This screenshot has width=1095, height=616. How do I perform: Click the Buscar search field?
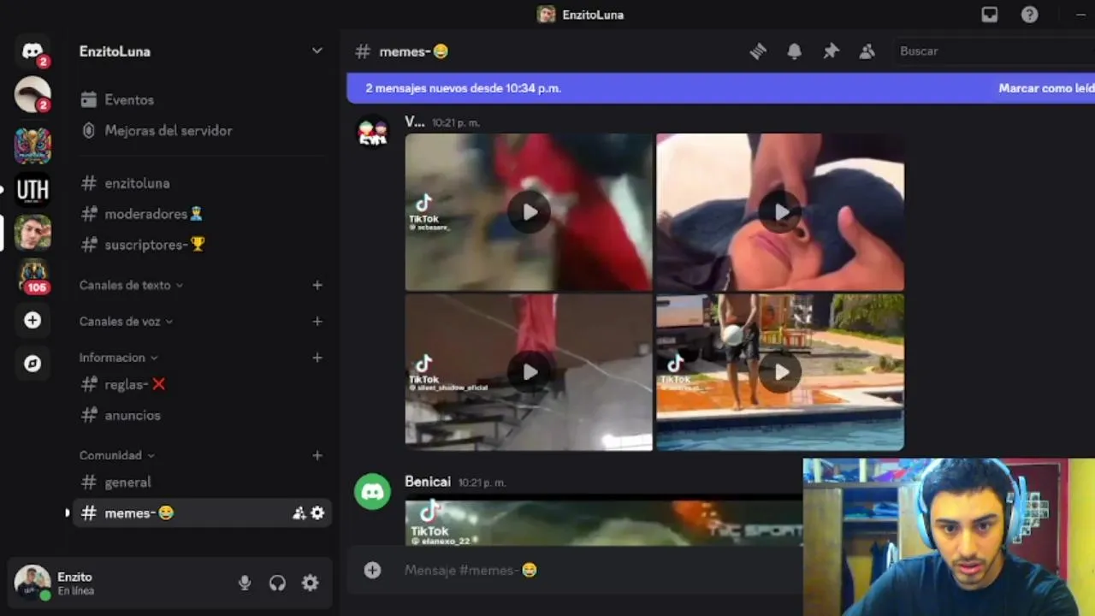(992, 51)
